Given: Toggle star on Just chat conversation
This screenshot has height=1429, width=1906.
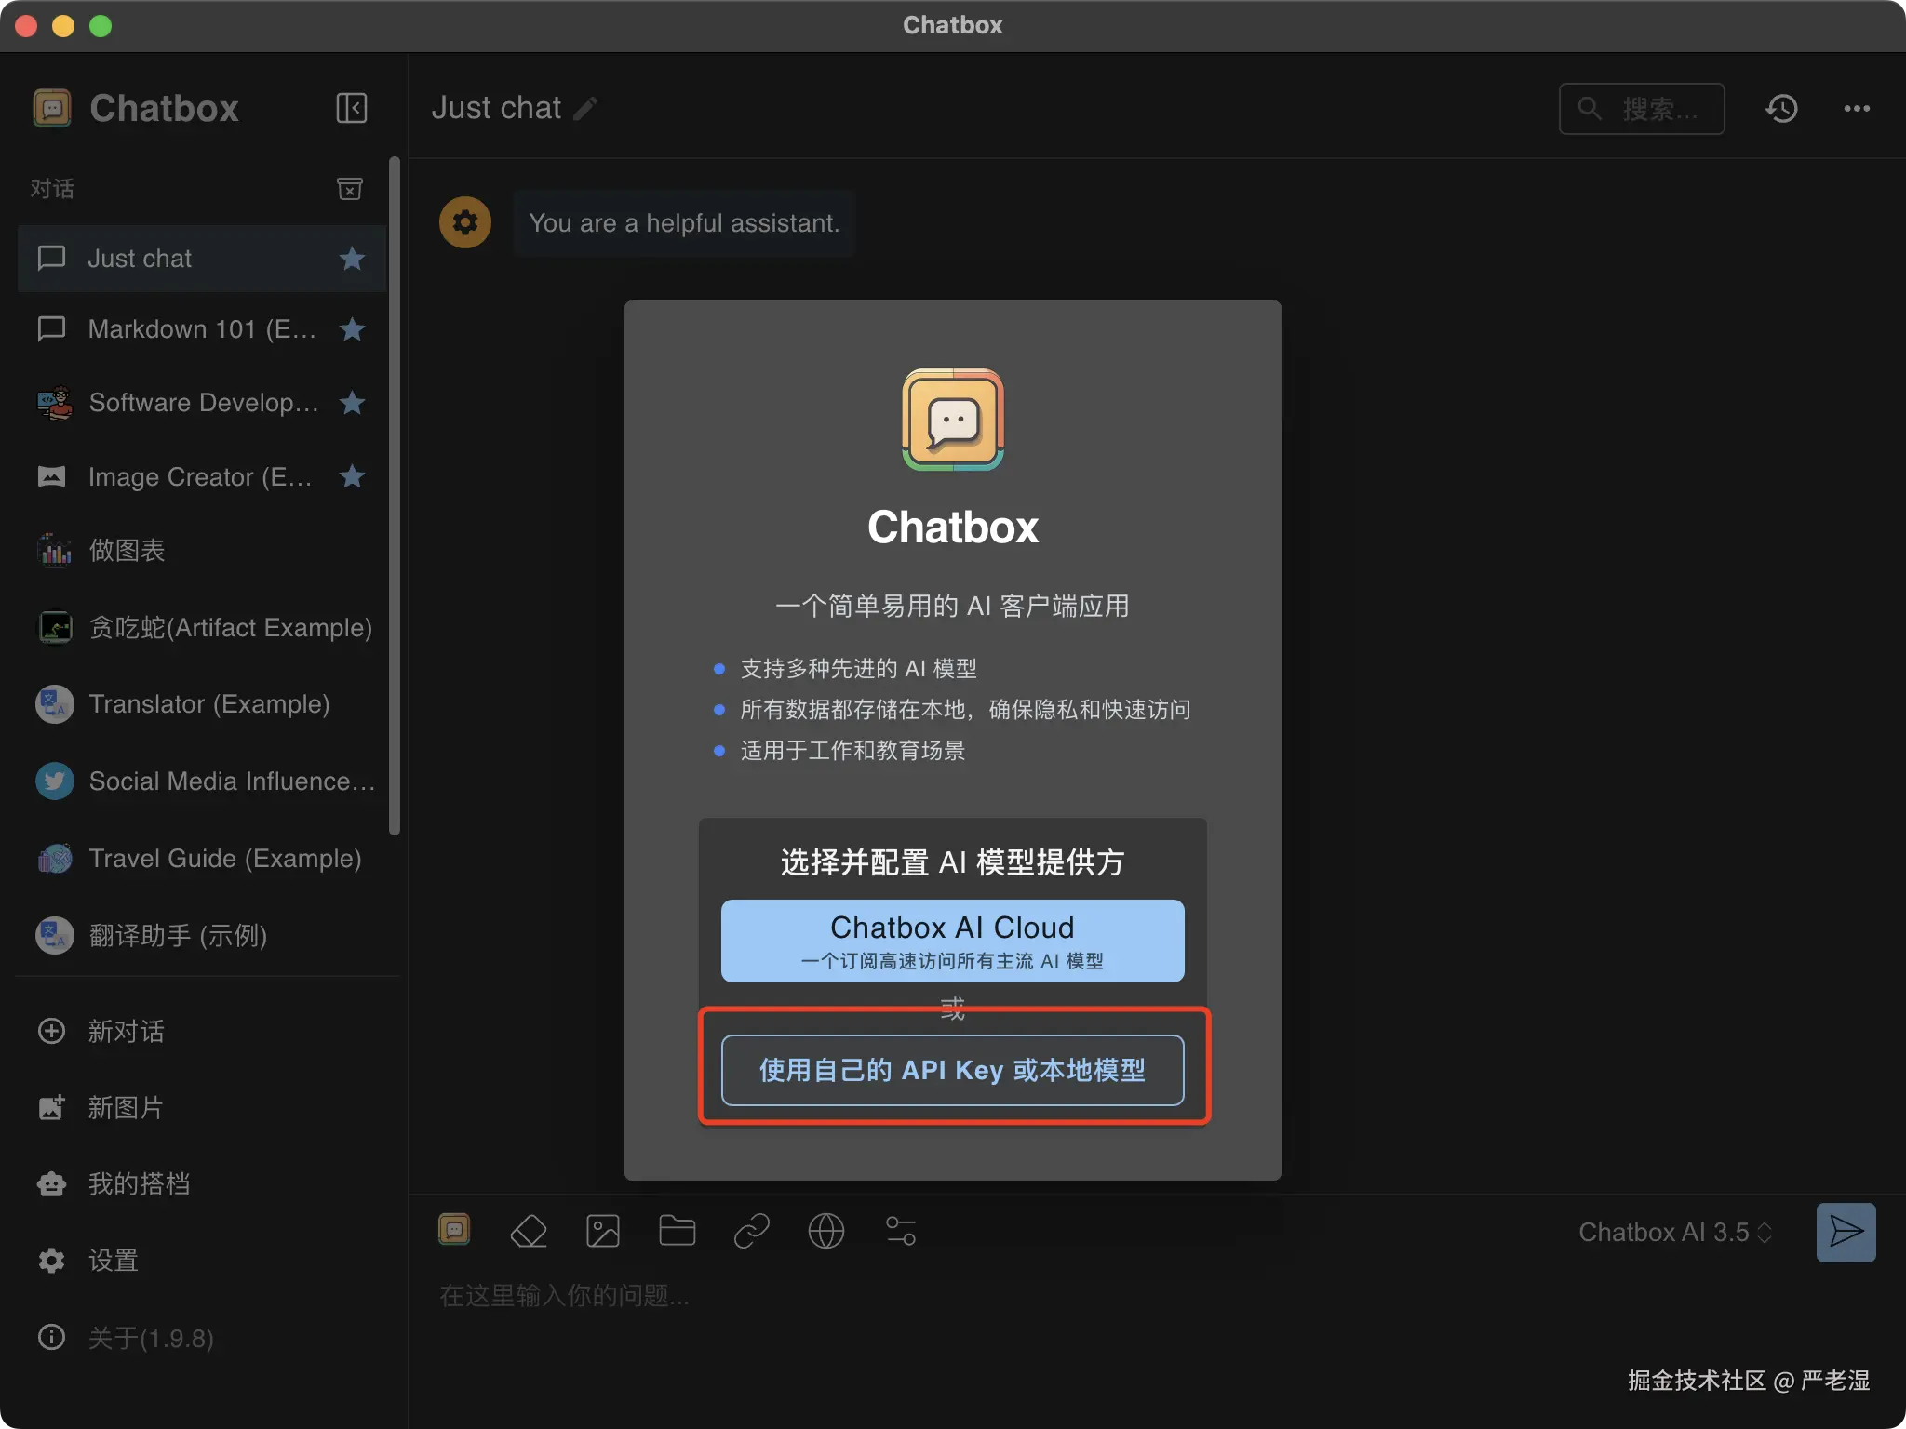Looking at the screenshot, I should point(352,259).
